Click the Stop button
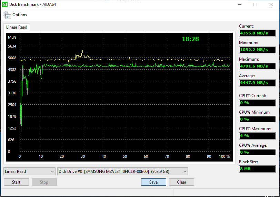The width and height of the screenshot is (280, 197). [44, 182]
